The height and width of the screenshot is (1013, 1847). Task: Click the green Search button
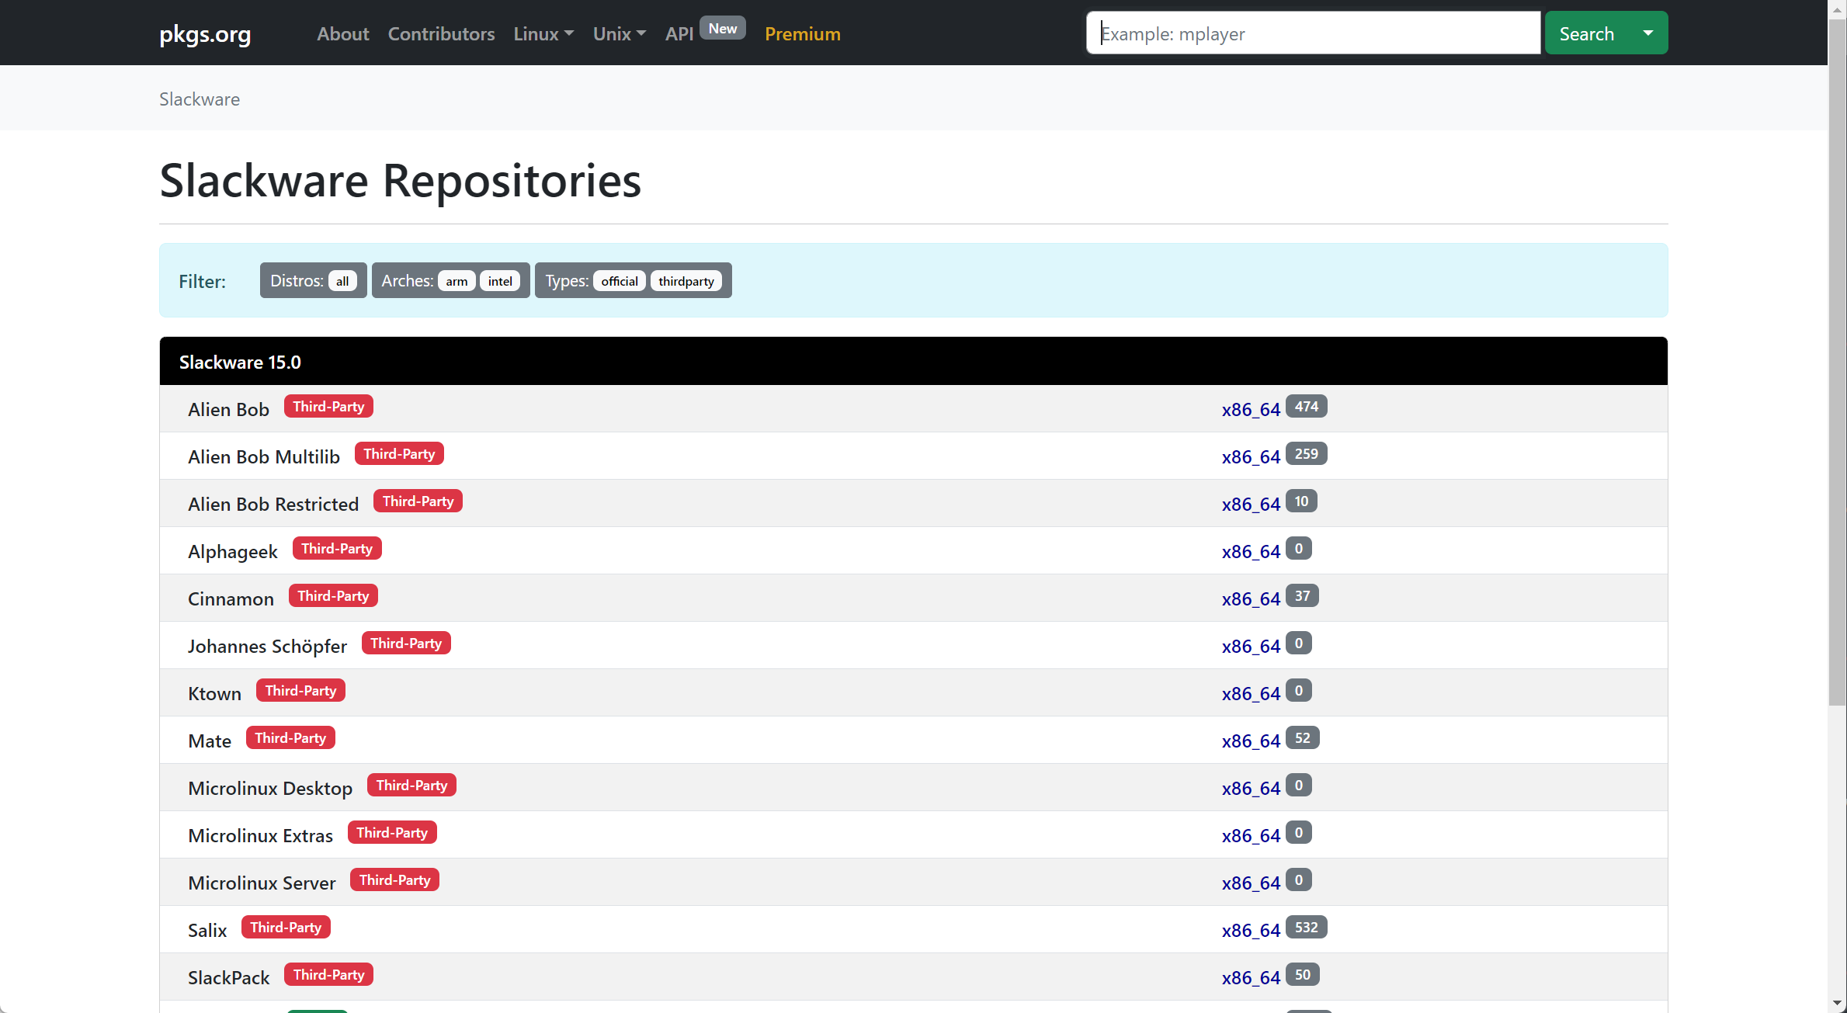click(1586, 33)
